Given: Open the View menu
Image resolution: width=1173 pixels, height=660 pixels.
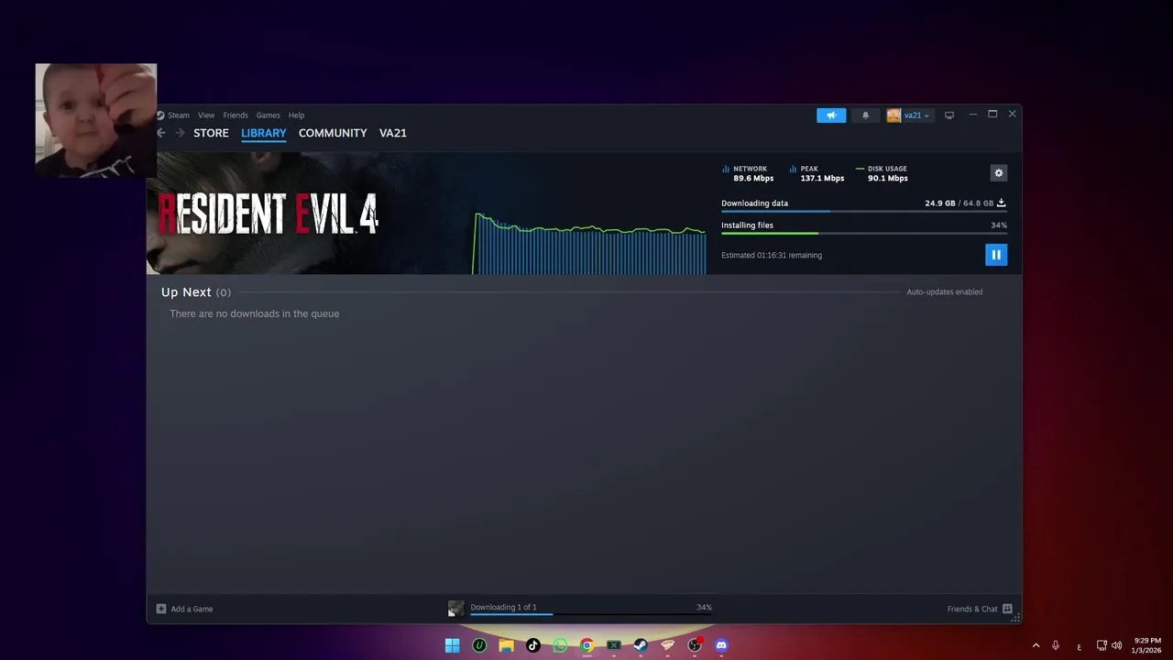Looking at the screenshot, I should point(206,115).
